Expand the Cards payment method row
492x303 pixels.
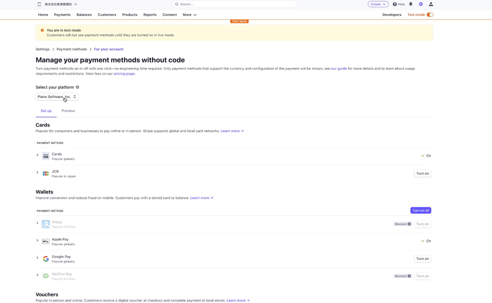click(37, 155)
